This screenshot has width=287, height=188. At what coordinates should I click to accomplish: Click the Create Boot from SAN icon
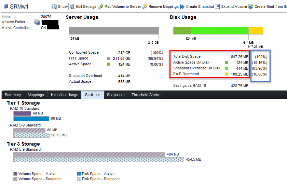(x=251, y=6)
